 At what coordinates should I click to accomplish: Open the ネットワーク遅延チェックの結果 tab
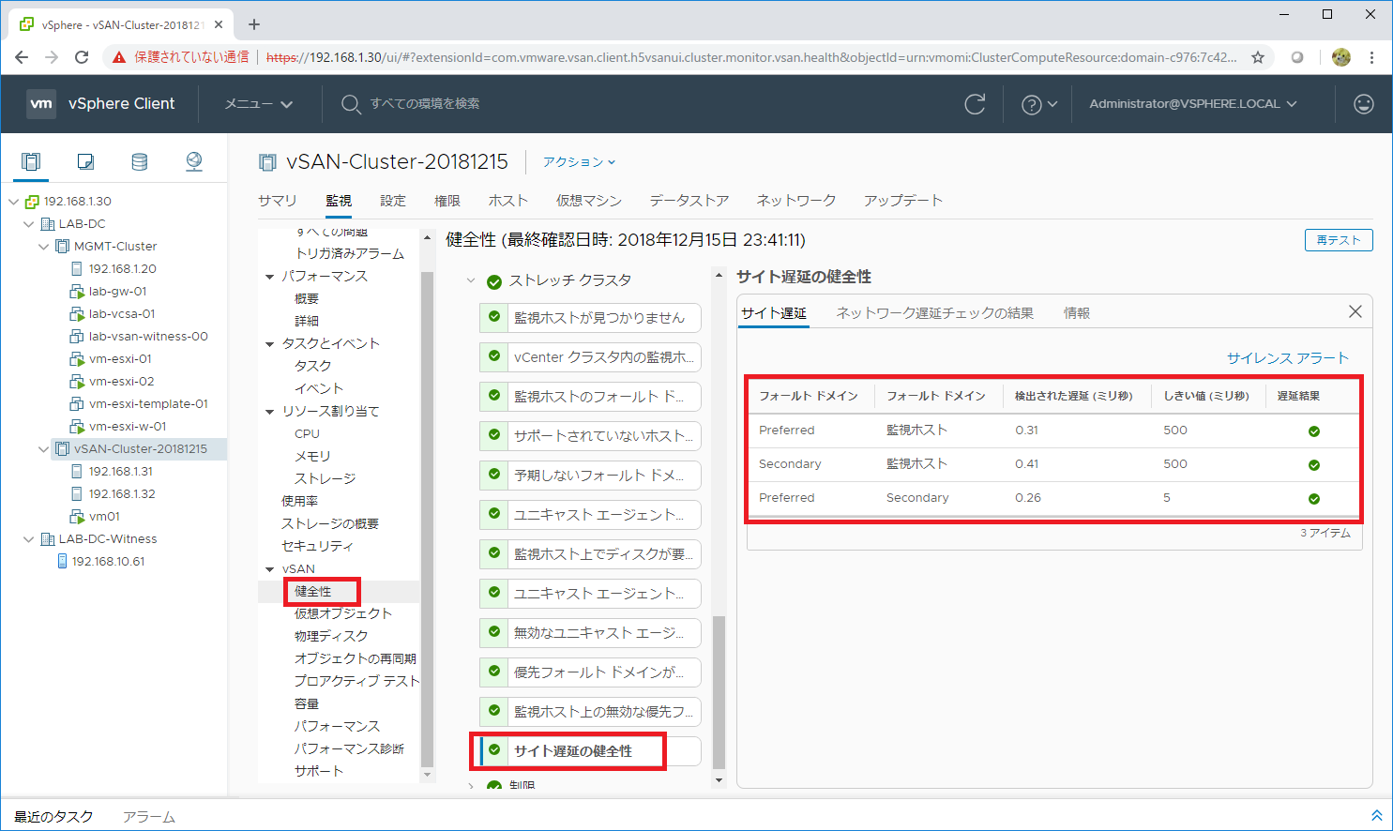(x=934, y=313)
